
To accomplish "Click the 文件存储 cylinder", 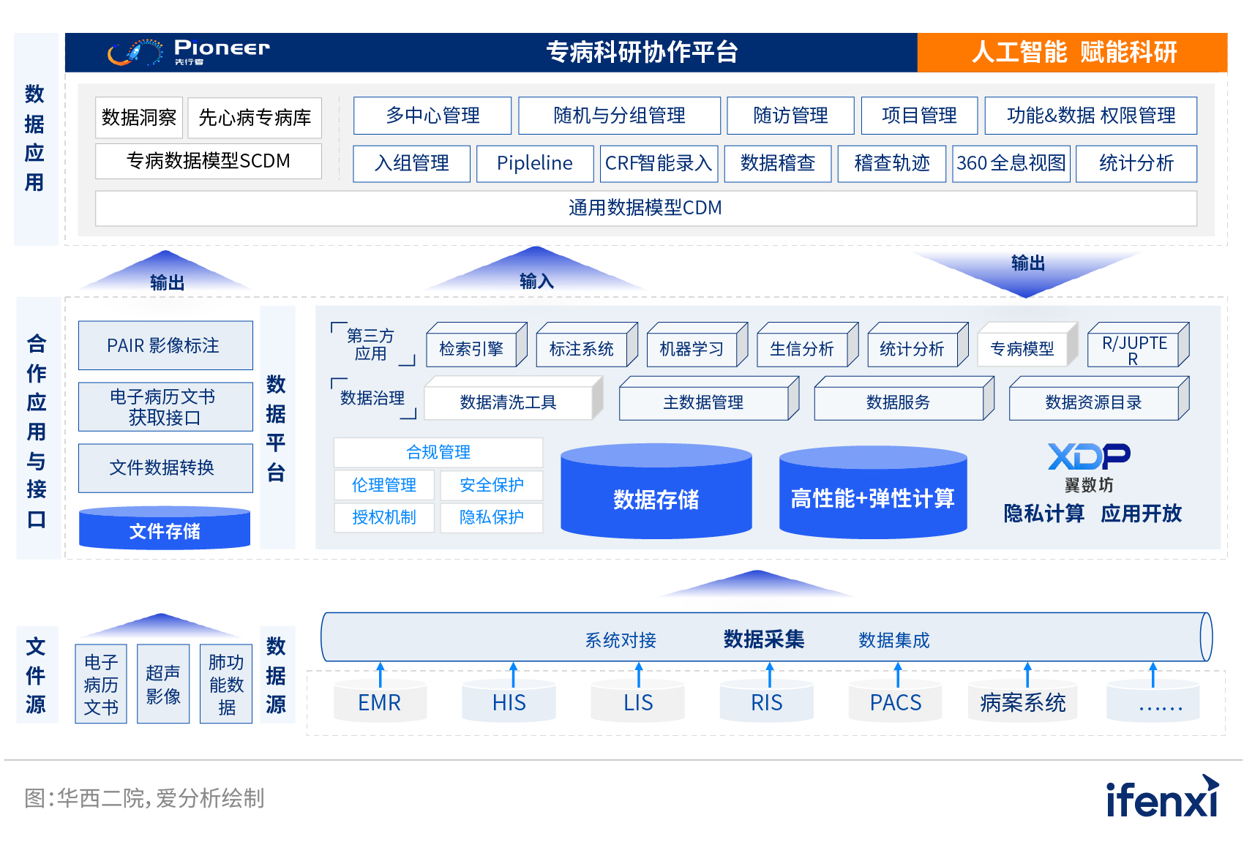I will (165, 528).
